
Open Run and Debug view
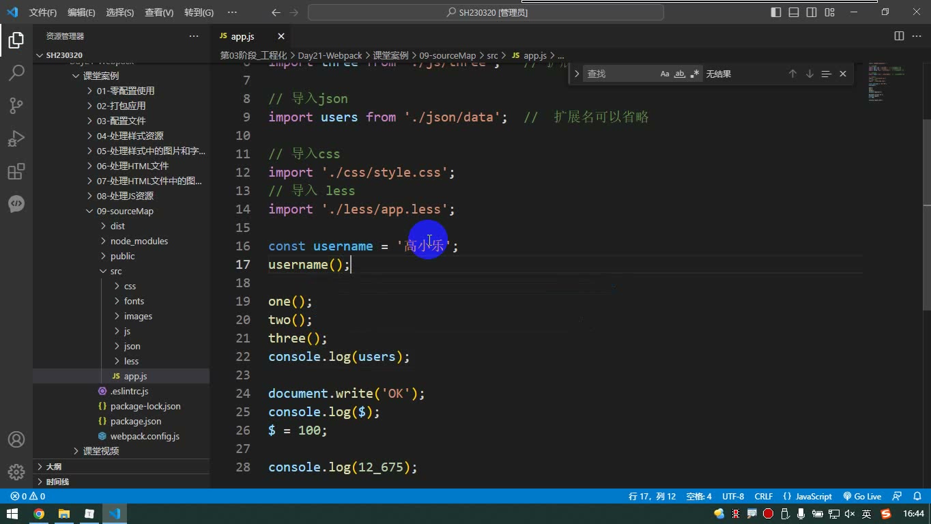16,139
